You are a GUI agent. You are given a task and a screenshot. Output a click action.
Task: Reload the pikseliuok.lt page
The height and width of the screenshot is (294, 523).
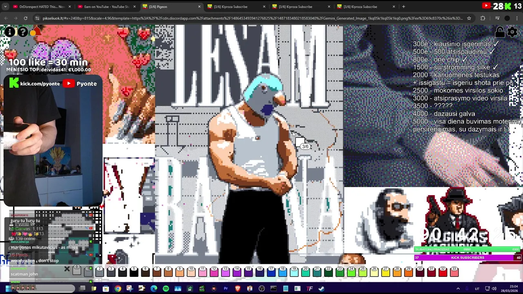pos(25,18)
